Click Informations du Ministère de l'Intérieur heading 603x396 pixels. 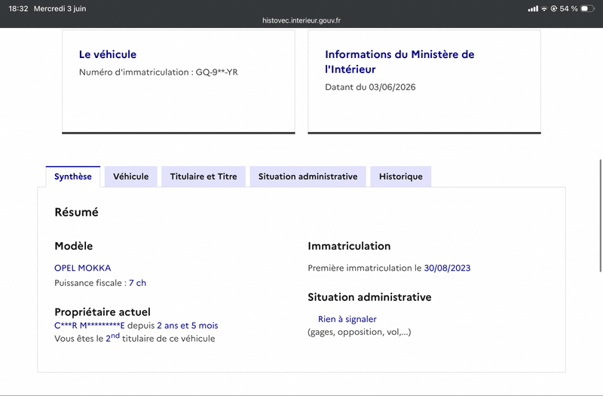[x=399, y=62]
